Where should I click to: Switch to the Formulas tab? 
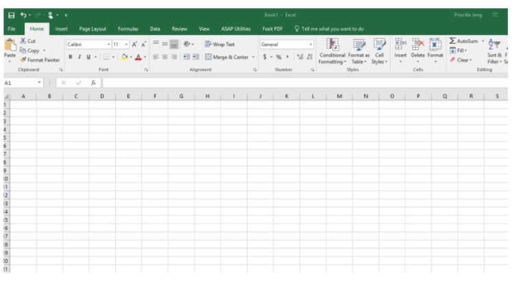pos(128,29)
